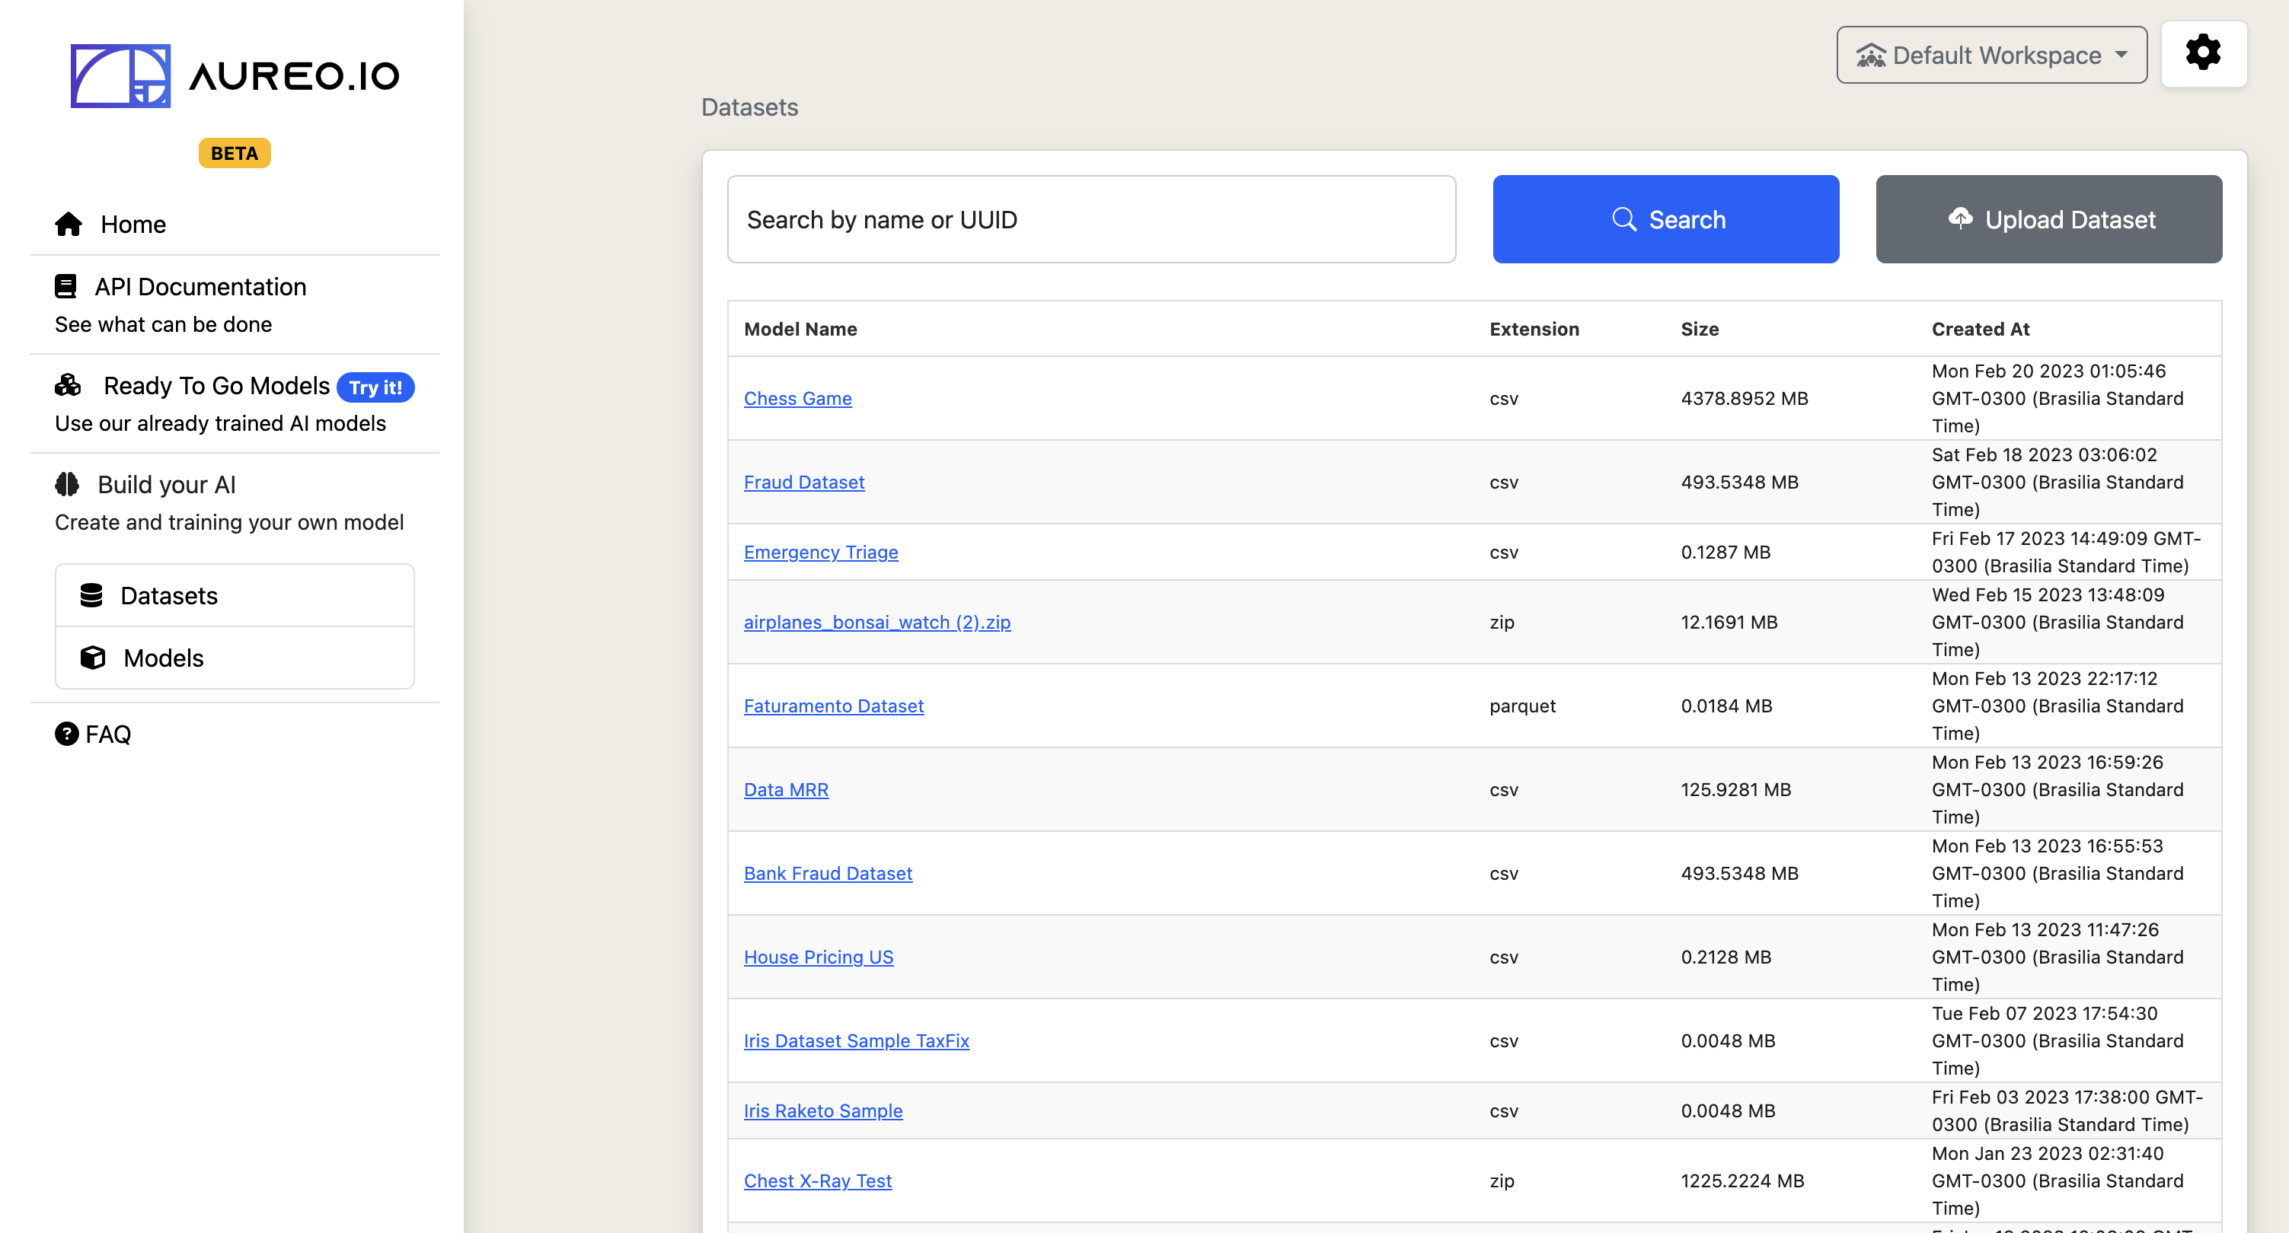Click the Aureo.io logo

[x=235, y=76]
